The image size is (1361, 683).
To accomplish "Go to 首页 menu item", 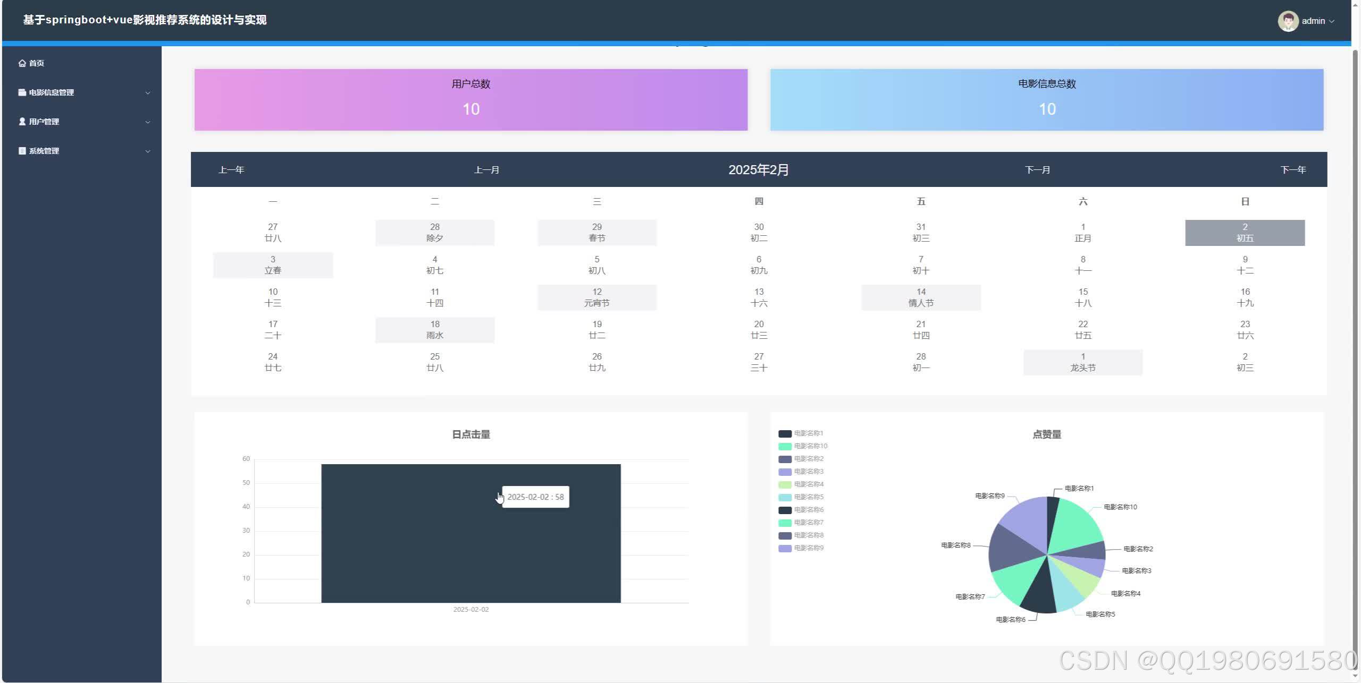I will pos(36,63).
